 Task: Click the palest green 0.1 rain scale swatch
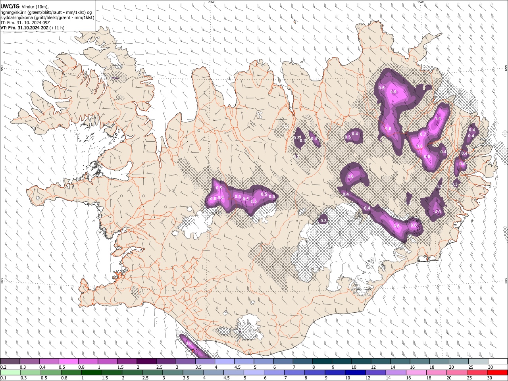point(10,372)
